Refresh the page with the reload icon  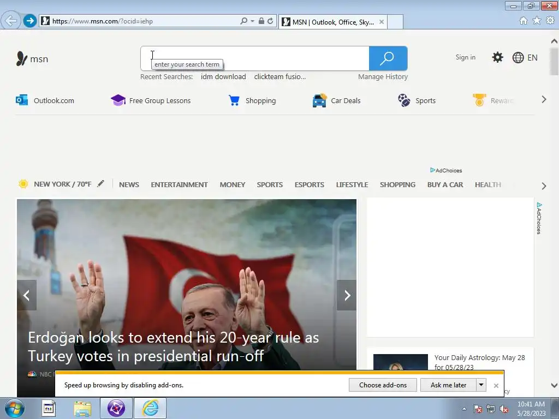(x=271, y=21)
